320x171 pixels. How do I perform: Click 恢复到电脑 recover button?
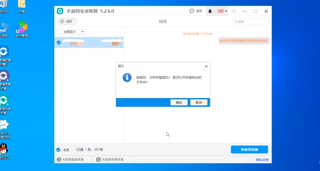pos(249,150)
